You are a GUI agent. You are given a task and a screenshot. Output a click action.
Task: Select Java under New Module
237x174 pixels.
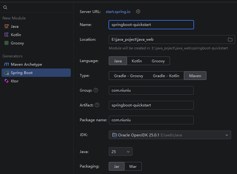click(36, 27)
